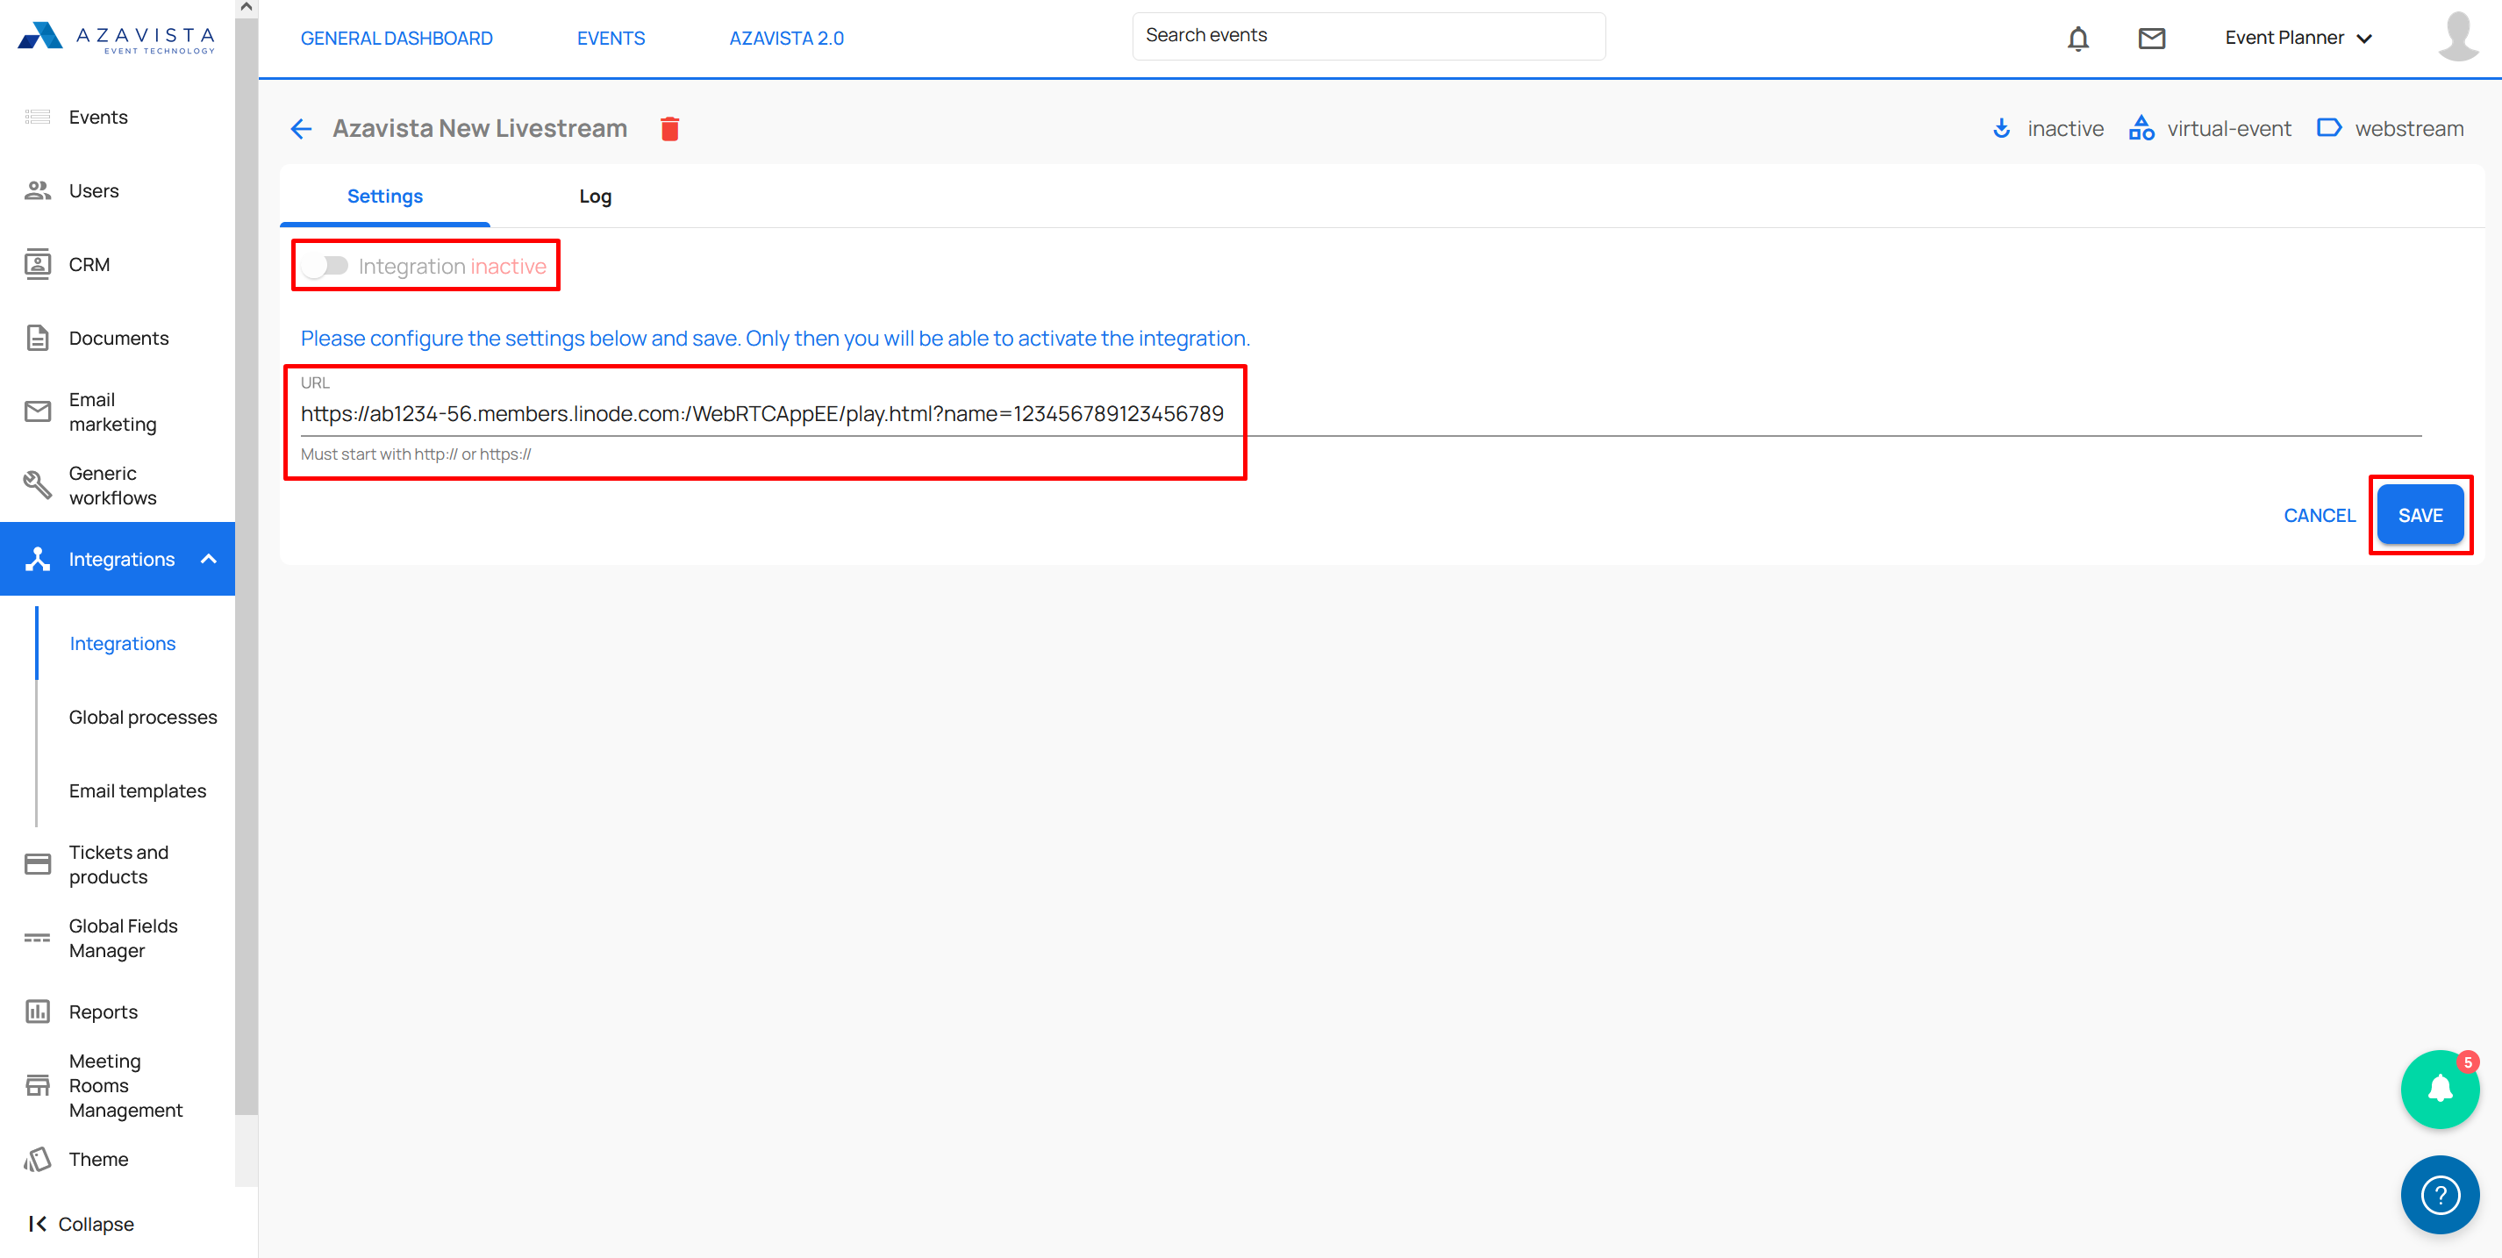Click the SAVE button
Screen dimensions: 2502x1258
pos(2420,515)
